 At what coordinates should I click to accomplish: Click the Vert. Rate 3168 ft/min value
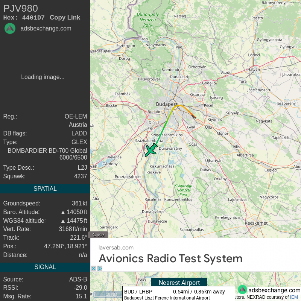pos(73,229)
